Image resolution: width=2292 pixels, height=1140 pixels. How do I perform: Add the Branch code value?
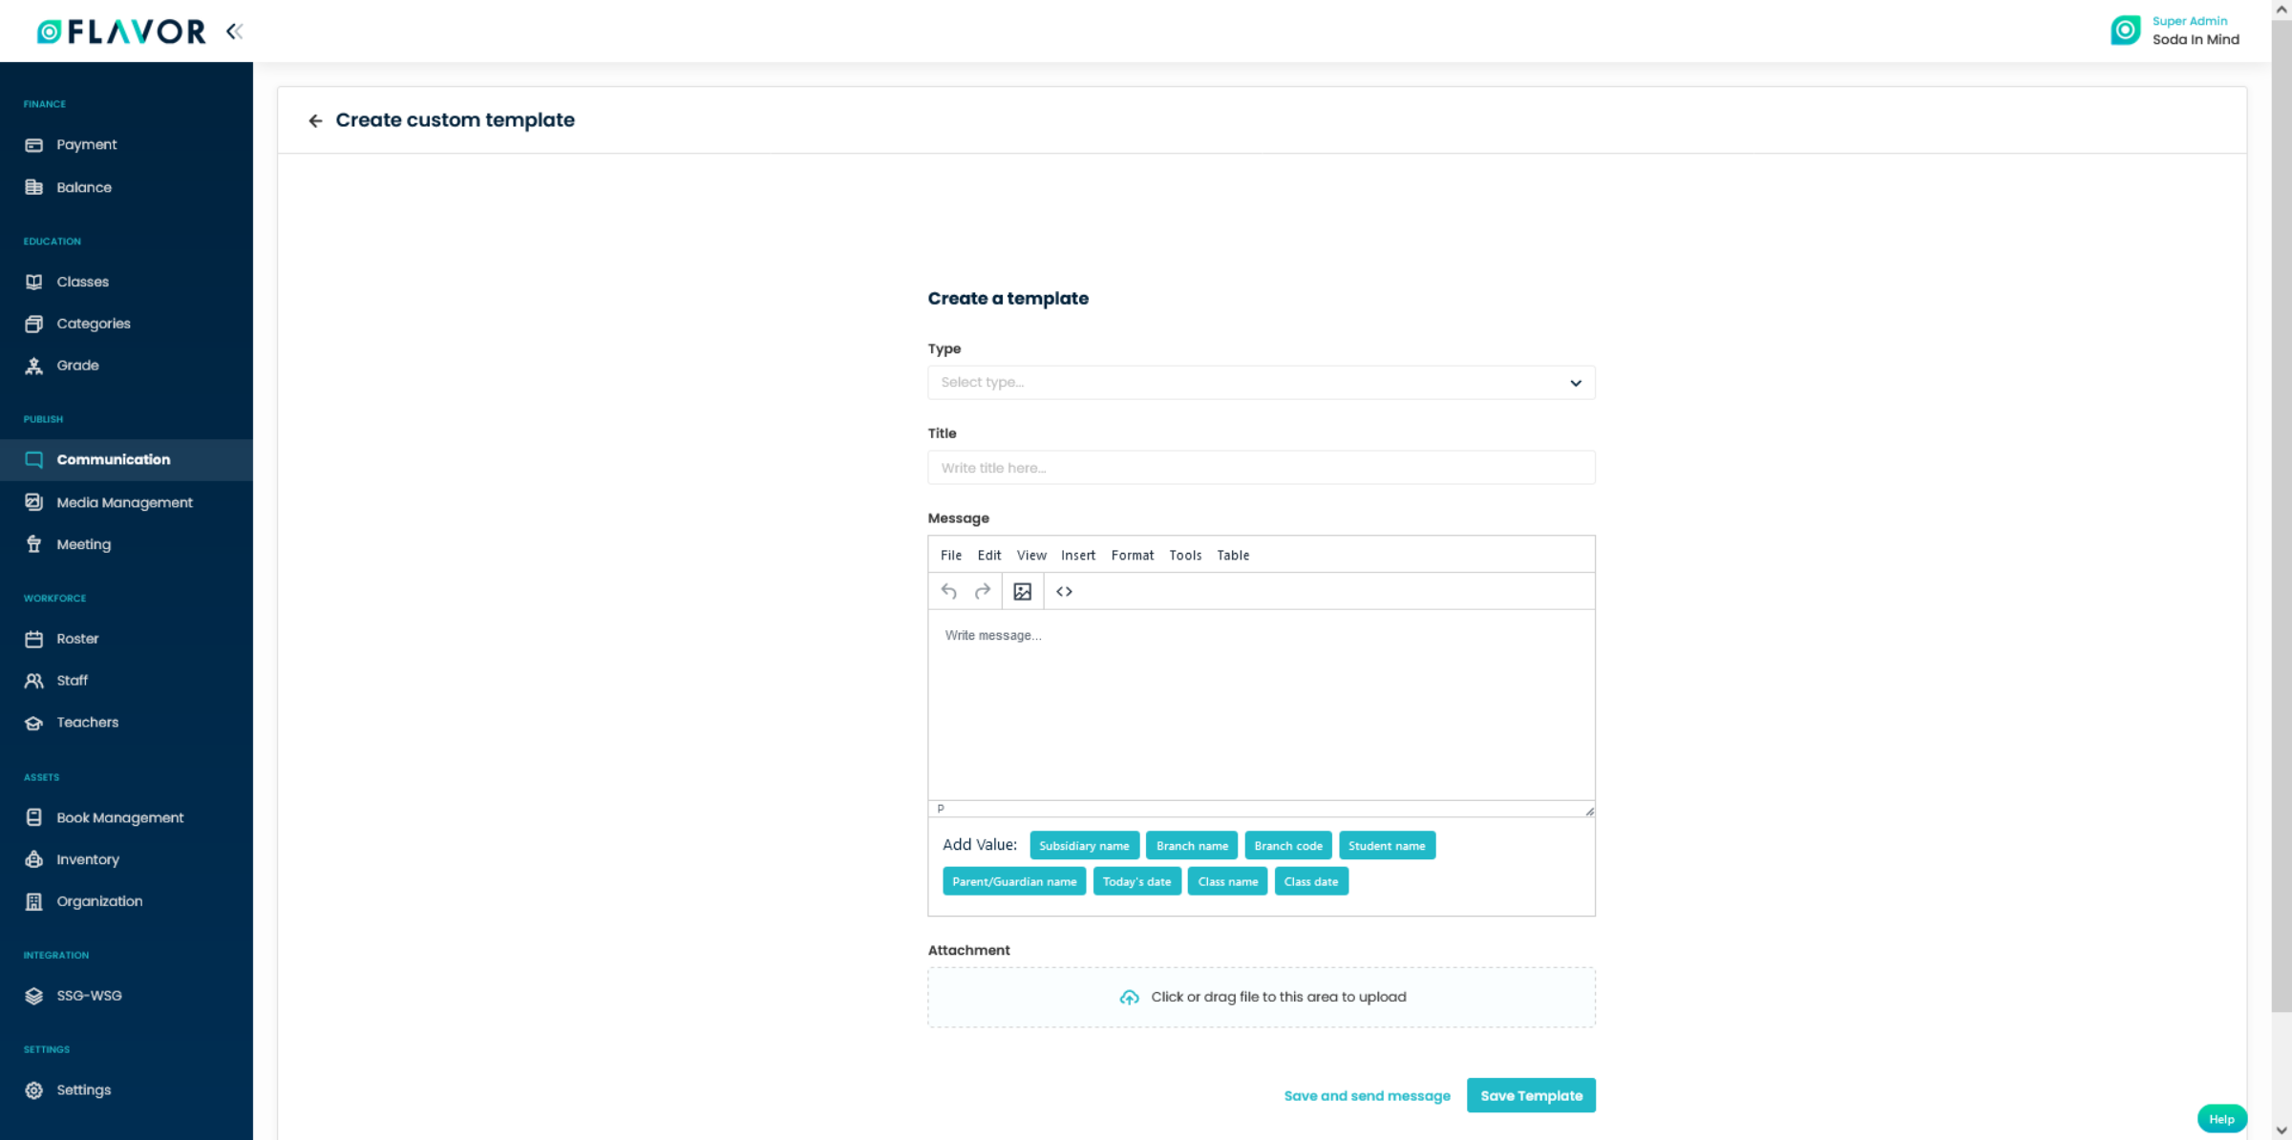[x=1288, y=845]
